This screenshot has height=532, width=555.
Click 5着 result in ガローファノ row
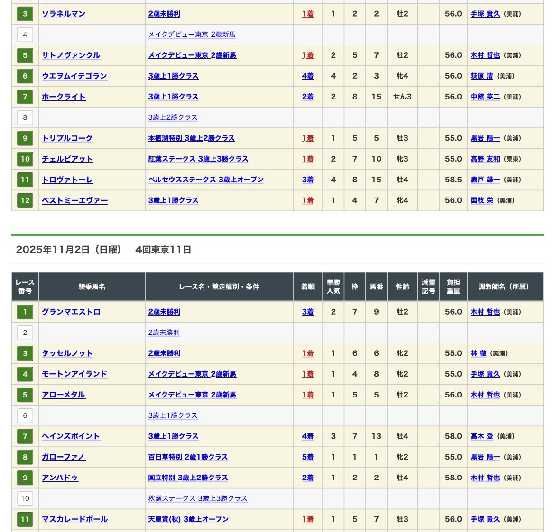click(307, 457)
